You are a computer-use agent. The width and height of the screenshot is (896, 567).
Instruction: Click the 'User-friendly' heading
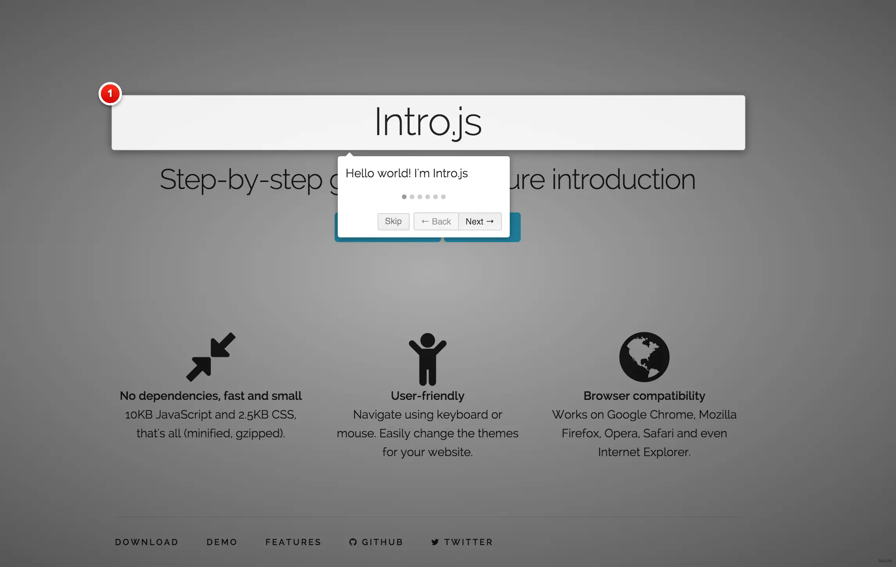428,396
